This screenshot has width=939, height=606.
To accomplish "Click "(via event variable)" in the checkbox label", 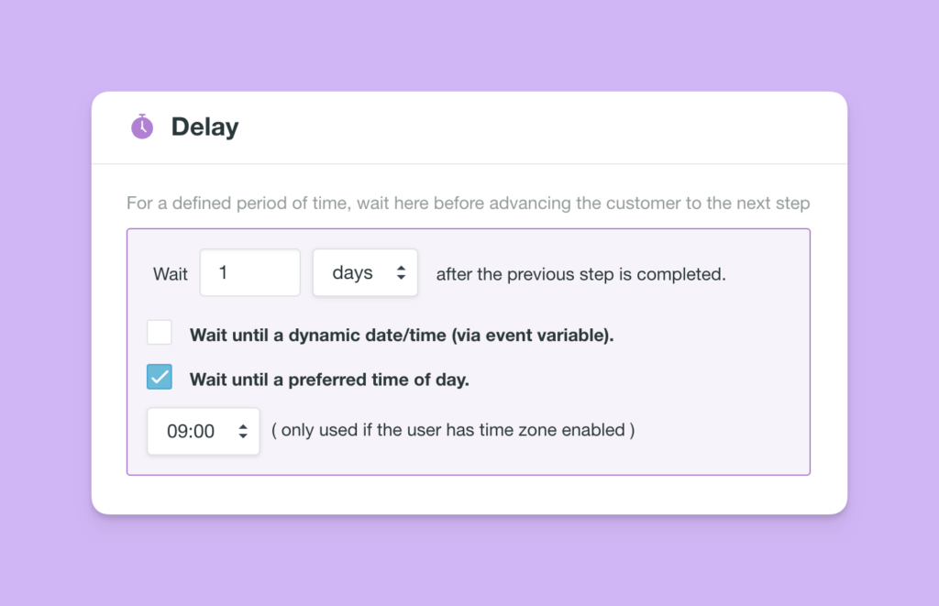I will 532,335.
